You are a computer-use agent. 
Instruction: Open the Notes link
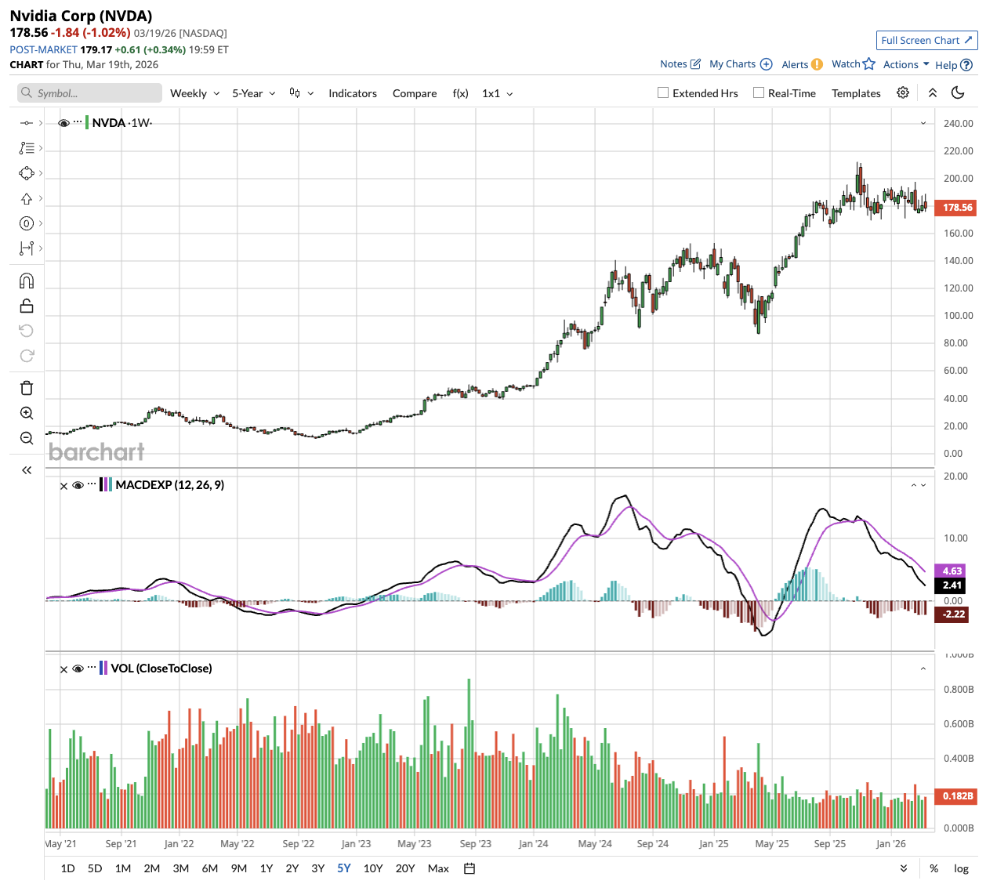point(680,64)
